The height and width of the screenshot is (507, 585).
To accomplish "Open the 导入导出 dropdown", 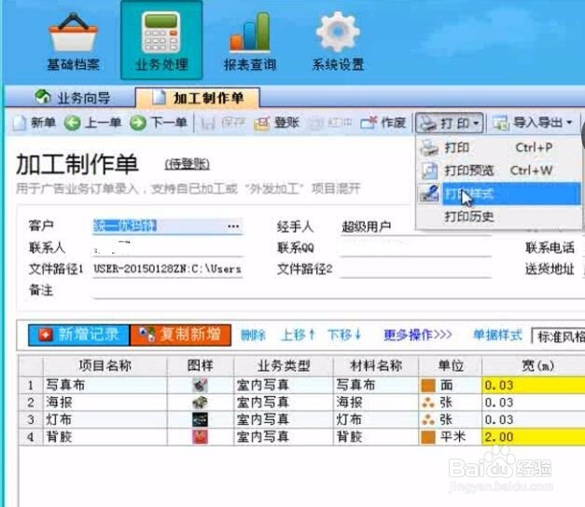I will (533, 123).
